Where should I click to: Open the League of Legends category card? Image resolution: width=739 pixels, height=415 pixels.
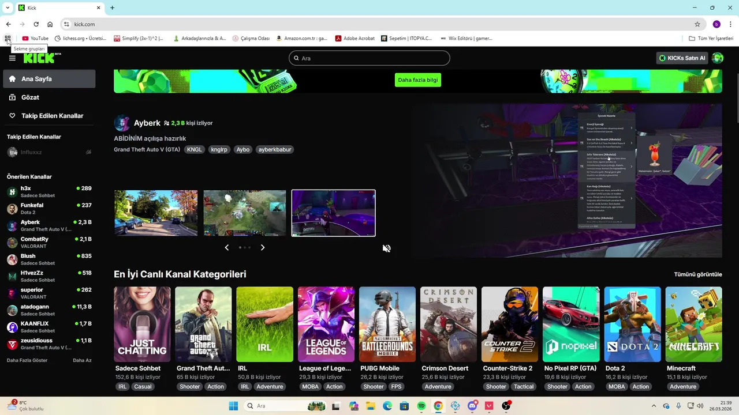pos(326,325)
